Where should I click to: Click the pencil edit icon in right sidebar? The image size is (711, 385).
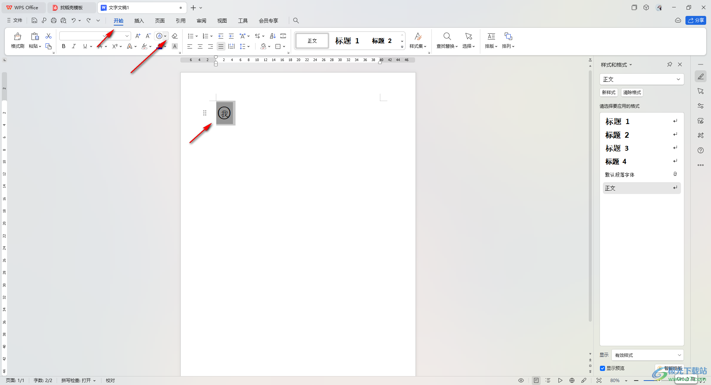(701, 77)
